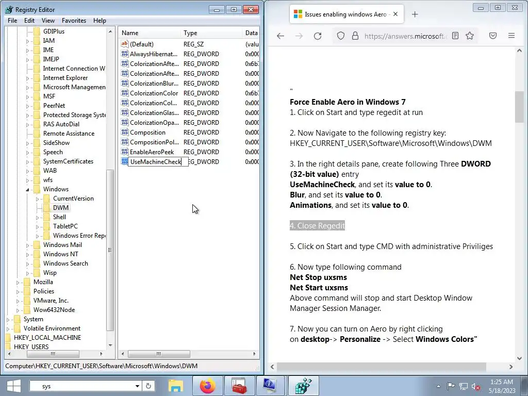Screen dimensions: 528x396
Task: Expand the Windows NT key
Action: click(x=28, y=255)
